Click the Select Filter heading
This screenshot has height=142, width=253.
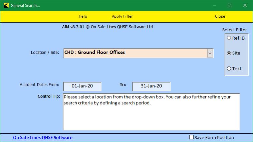(x=234, y=30)
